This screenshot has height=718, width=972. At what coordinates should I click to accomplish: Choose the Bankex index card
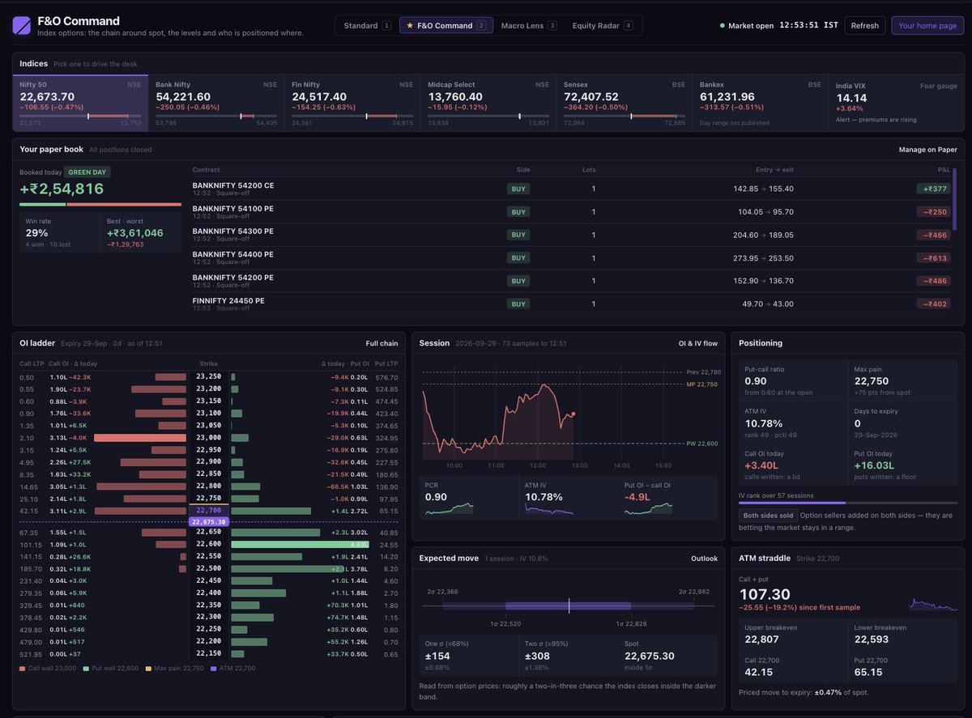pyautogui.click(x=761, y=104)
